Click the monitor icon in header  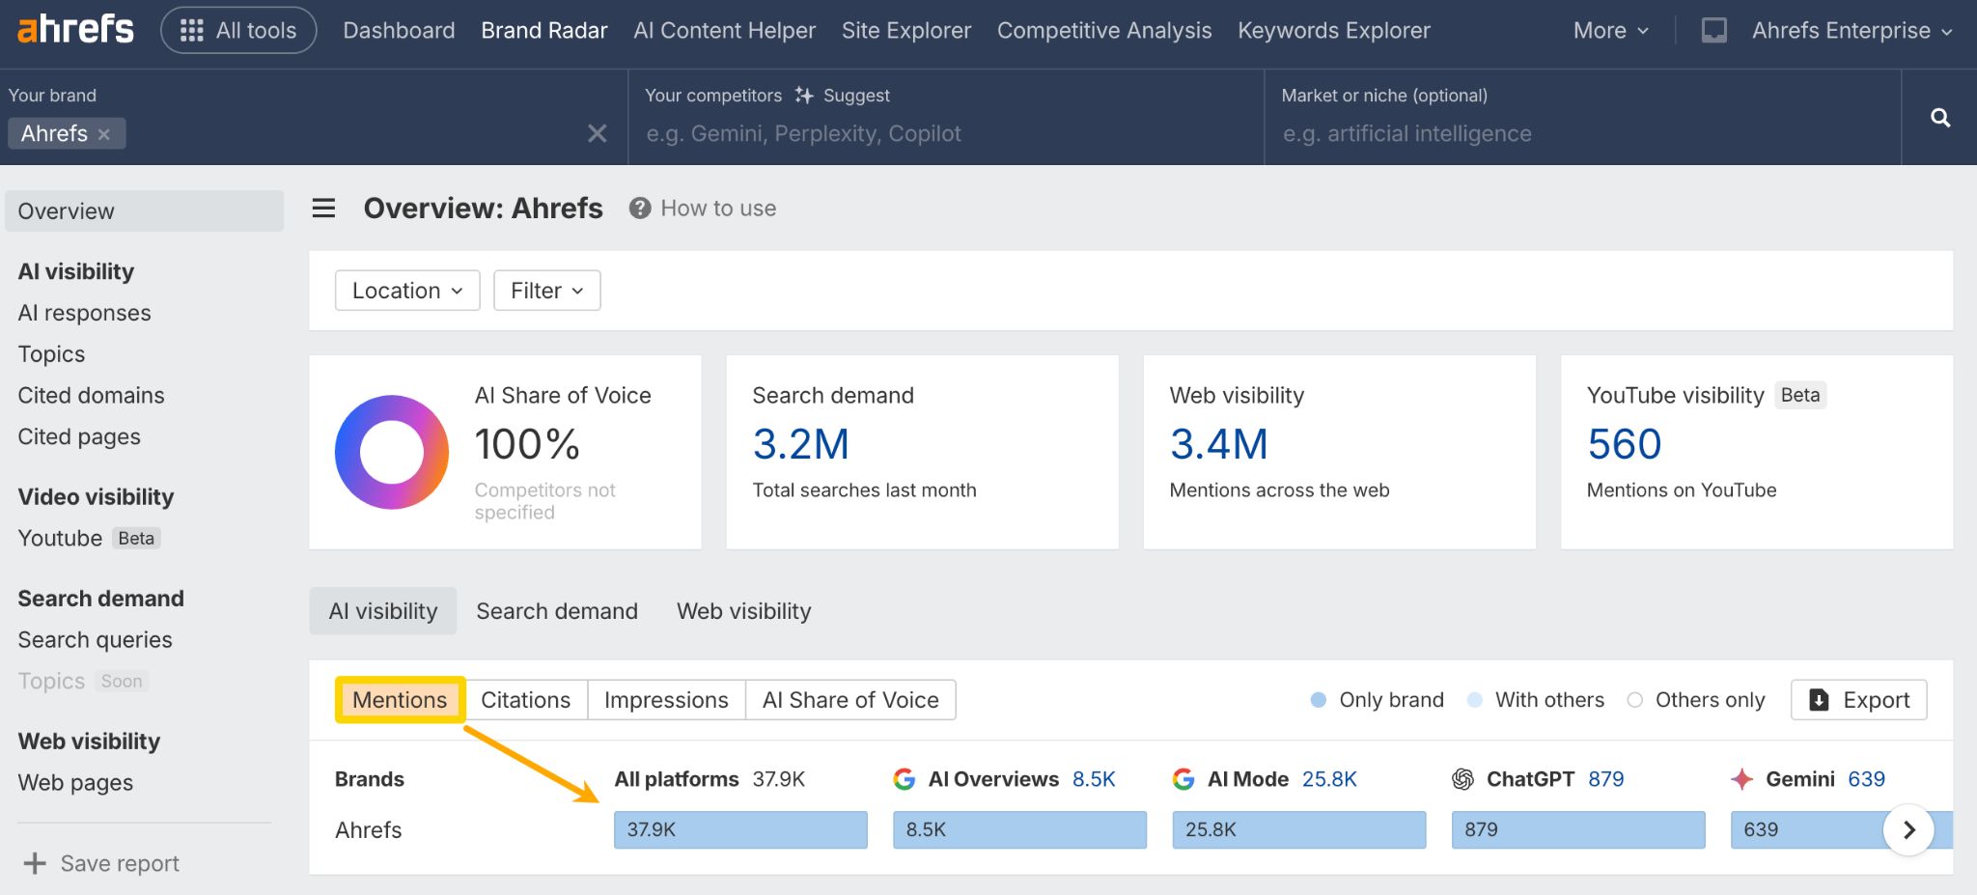[1713, 31]
